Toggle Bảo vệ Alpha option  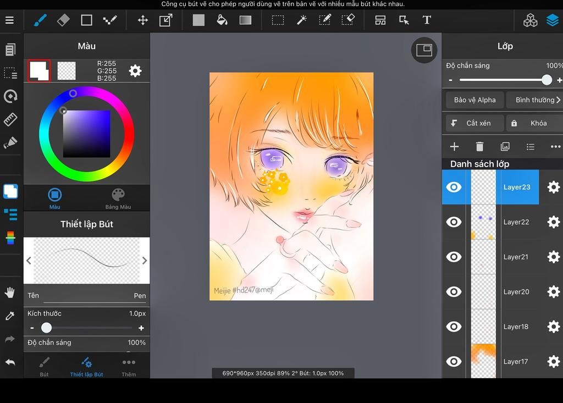[x=474, y=100]
